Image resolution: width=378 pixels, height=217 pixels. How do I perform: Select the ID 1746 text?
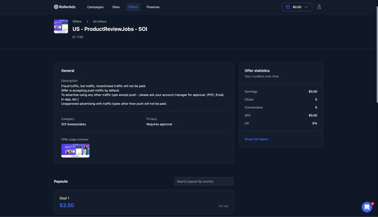(78, 37)
